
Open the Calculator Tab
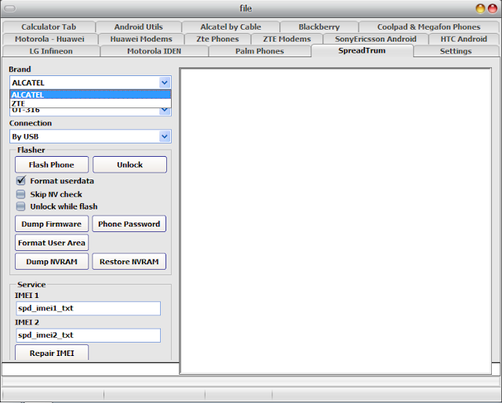pos(49,27)
